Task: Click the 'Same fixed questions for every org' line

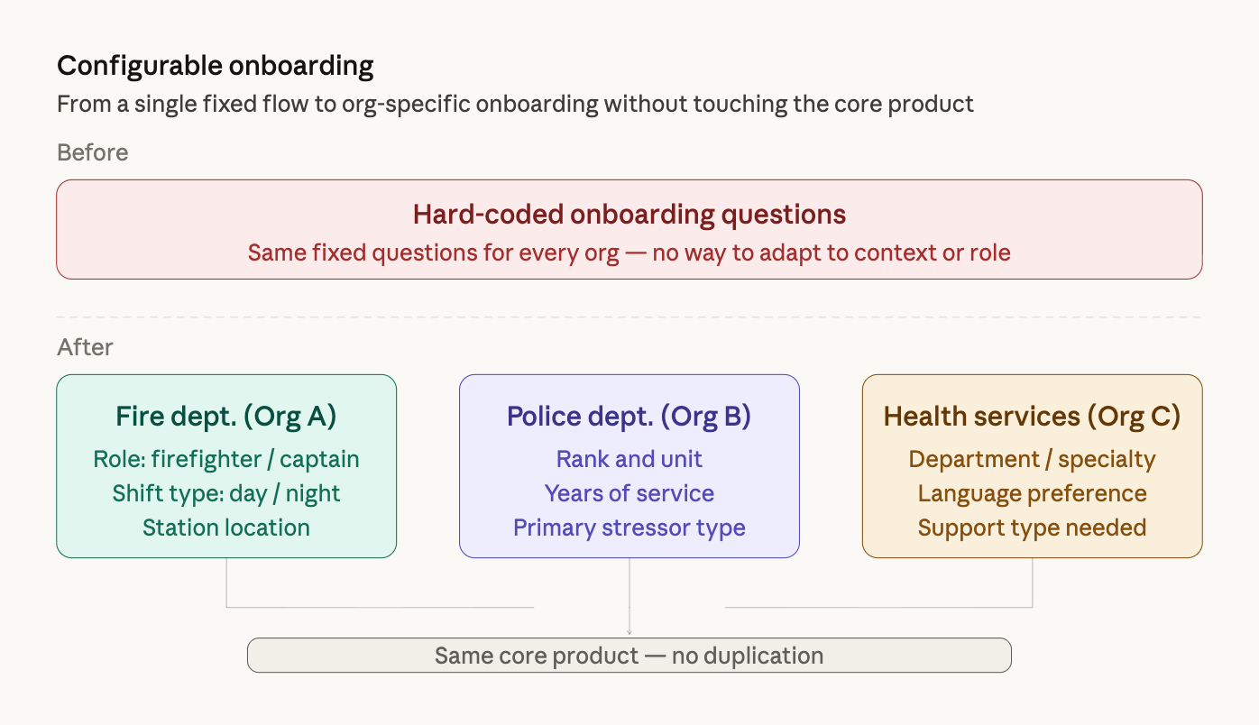Action: 629,252
